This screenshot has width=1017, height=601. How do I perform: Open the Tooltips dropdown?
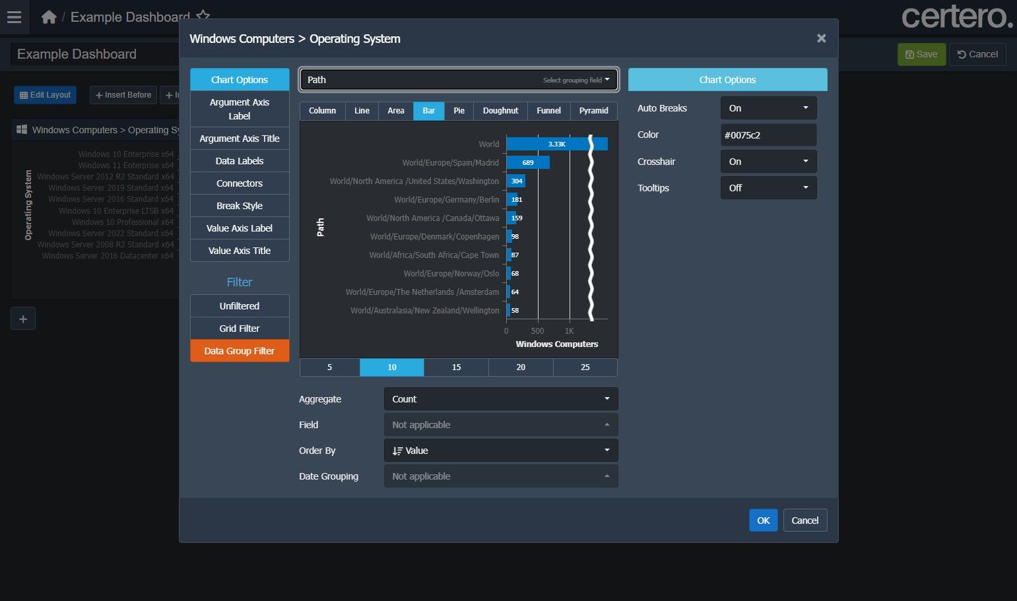click(x=768, y=188)
